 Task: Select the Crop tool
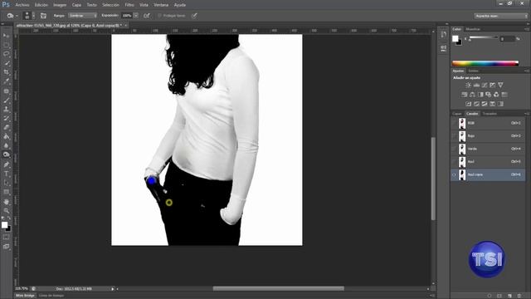[6, 72]
